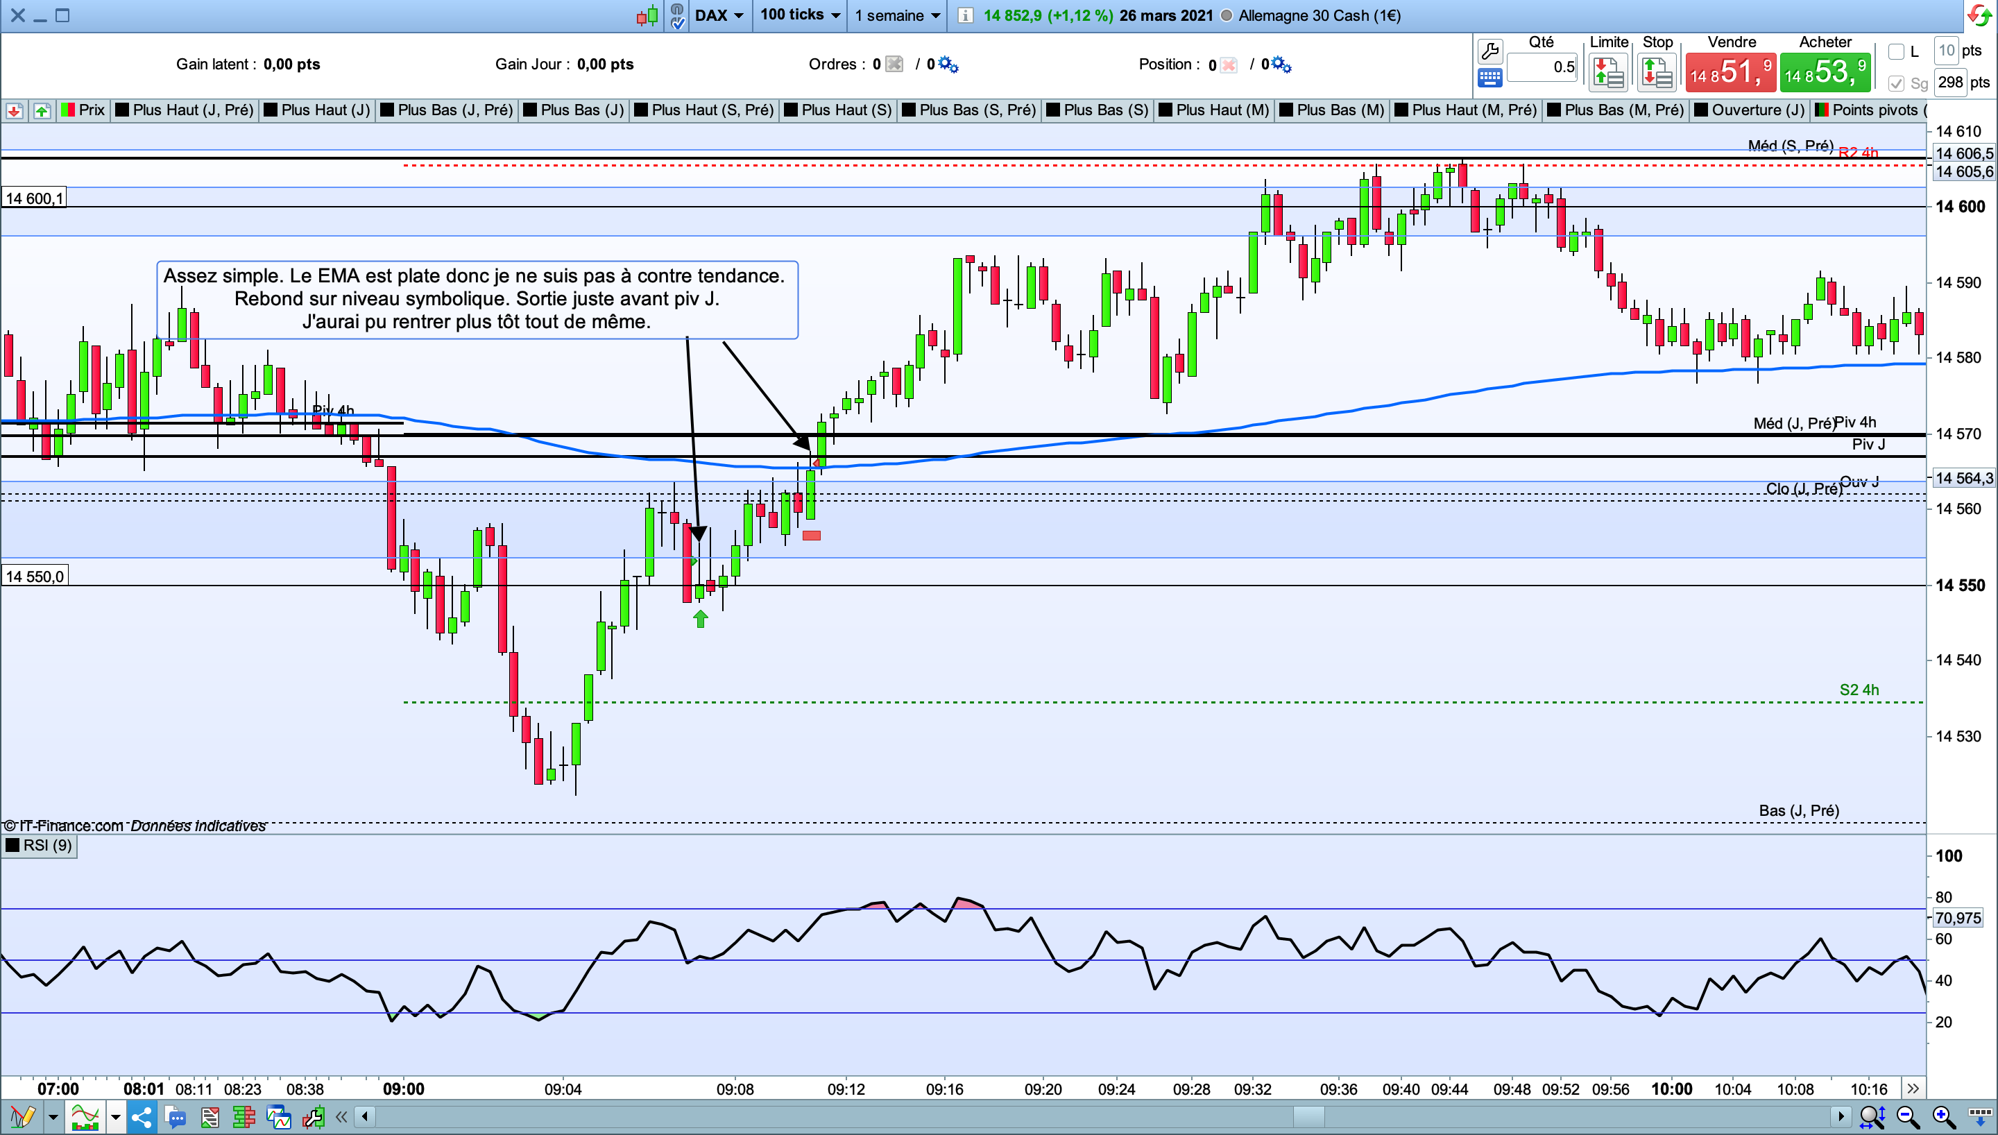
Task: Place a Stop order via its icon
Action: click(x=1657, y=74)
